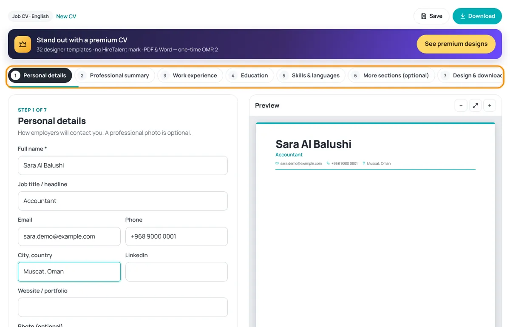Open See premium designs
Viewport: 510px width, 327px height.
456,44
